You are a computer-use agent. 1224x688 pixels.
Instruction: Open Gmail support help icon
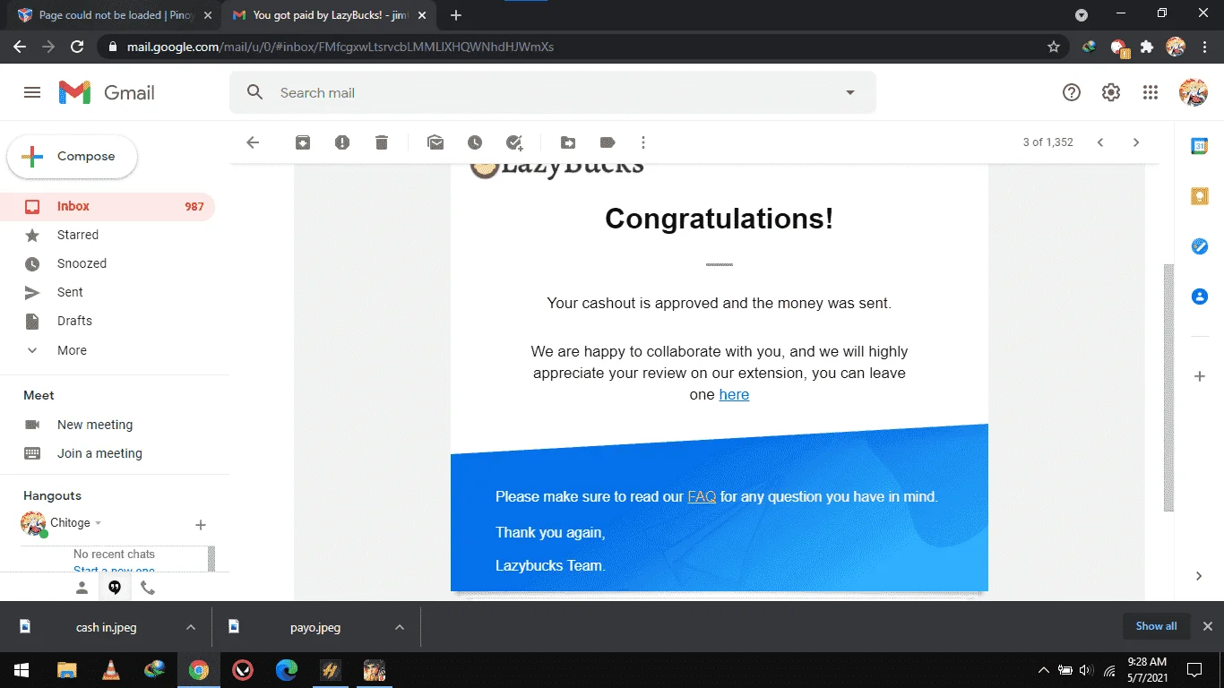[x=1072, y=92]
